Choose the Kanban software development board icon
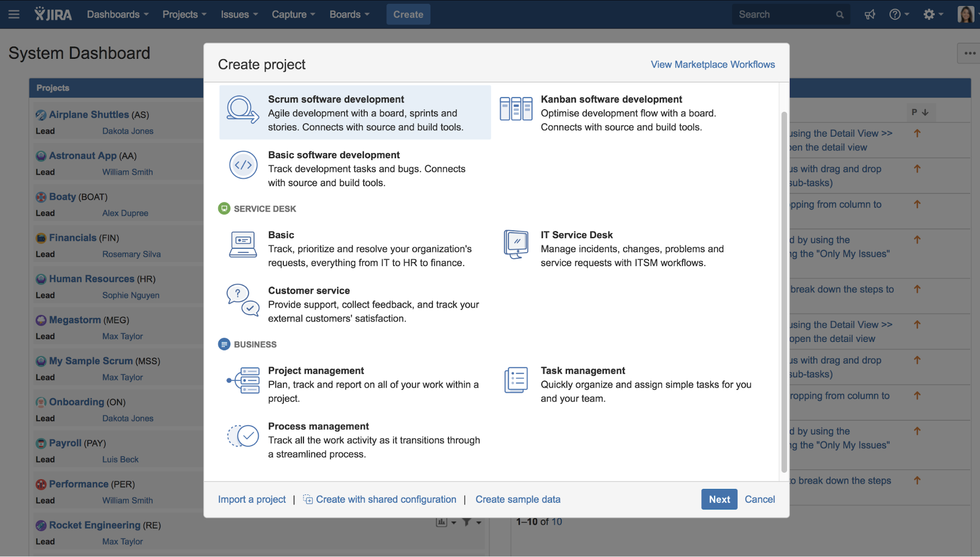Viewport: 980px width, 557px height. [516, 109]
